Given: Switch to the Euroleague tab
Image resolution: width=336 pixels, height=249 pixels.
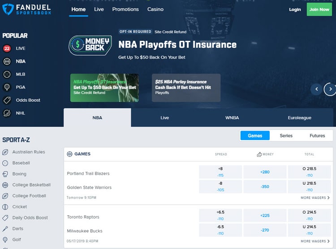Looking at the screenshot, I should (299, 118).
